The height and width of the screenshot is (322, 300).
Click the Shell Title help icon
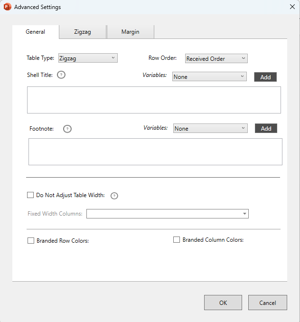[x=61, y=75]
